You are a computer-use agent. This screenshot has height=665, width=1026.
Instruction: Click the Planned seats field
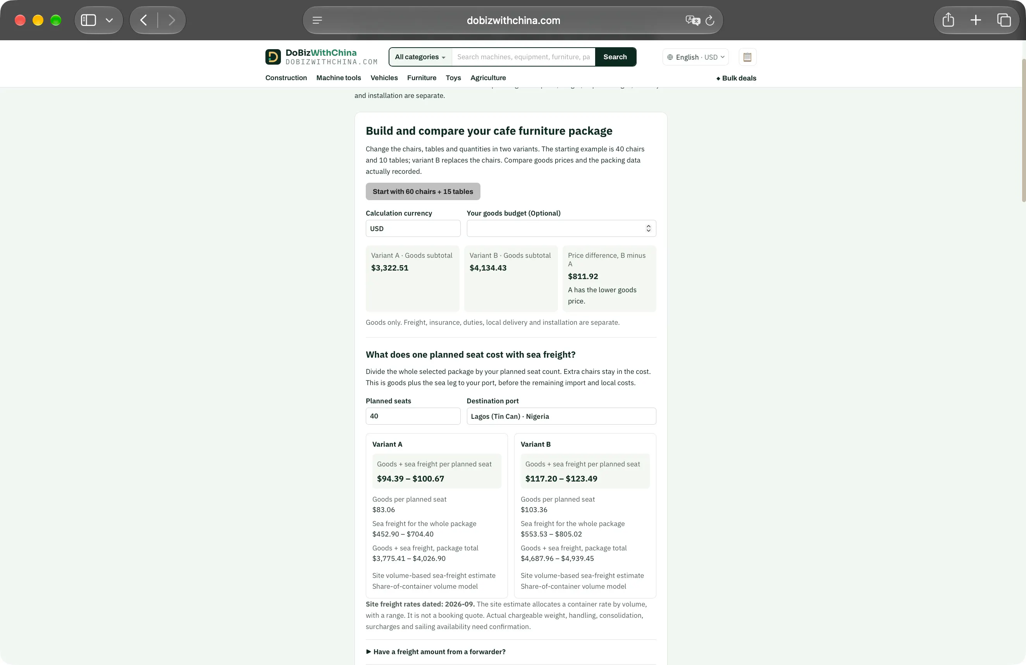[x=413, y=416]
